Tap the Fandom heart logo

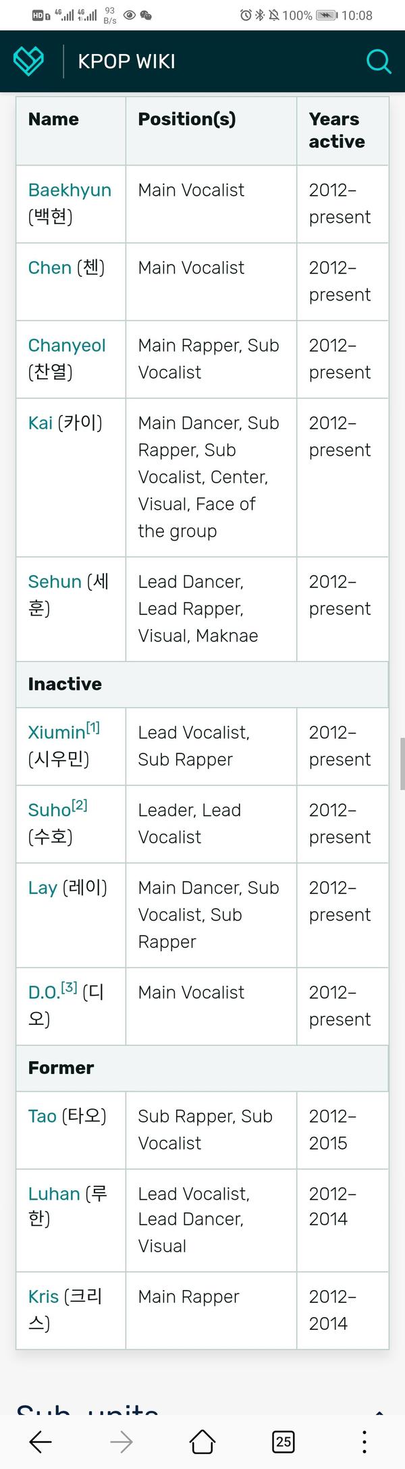[x=28, y=61]
